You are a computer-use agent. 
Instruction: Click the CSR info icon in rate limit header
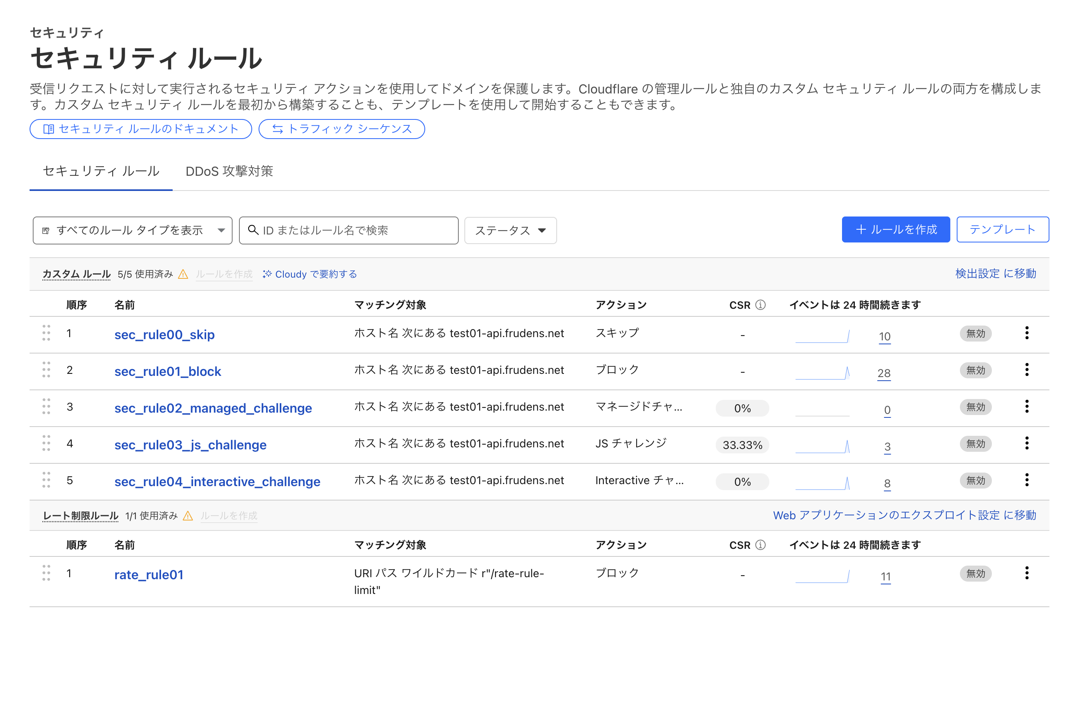[760, 545]
